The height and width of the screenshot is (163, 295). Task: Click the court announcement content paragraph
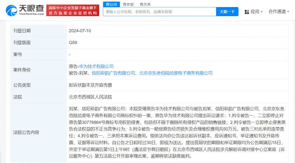(x=178, y=132)
